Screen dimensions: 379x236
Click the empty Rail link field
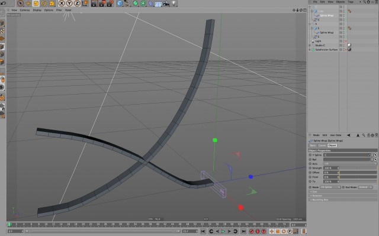point(347,159)
